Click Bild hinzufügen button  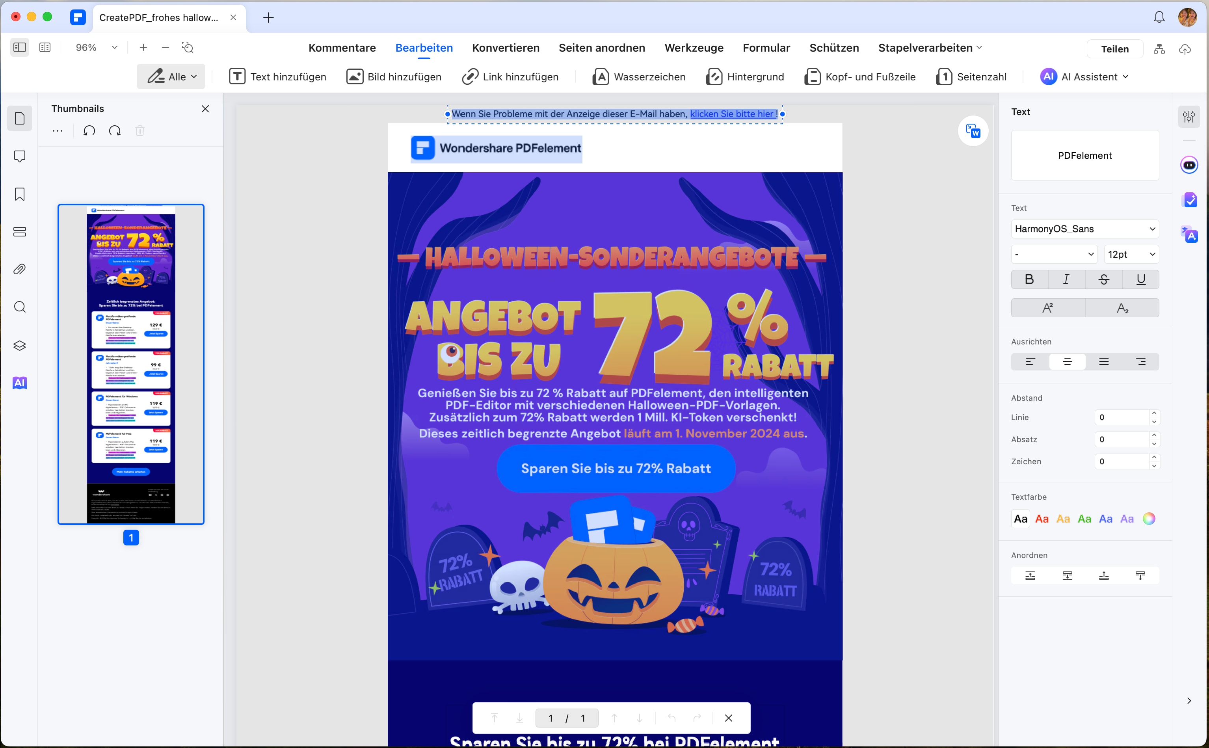point(394,77)
